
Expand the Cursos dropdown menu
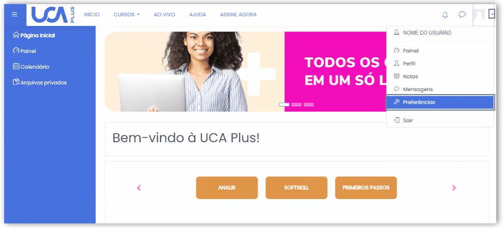pos(127,15)
